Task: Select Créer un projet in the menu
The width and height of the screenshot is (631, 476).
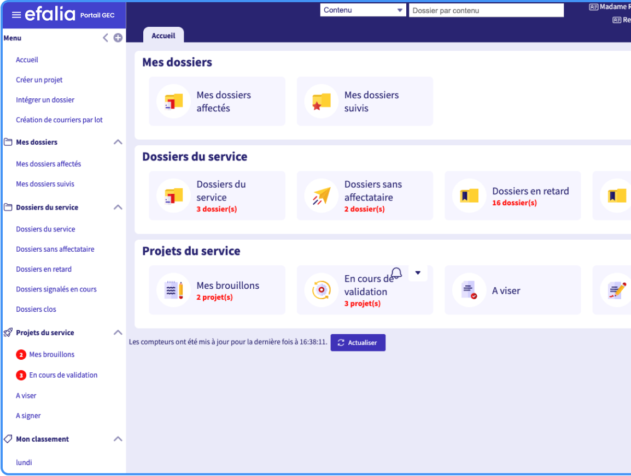Action: point(39,80)
